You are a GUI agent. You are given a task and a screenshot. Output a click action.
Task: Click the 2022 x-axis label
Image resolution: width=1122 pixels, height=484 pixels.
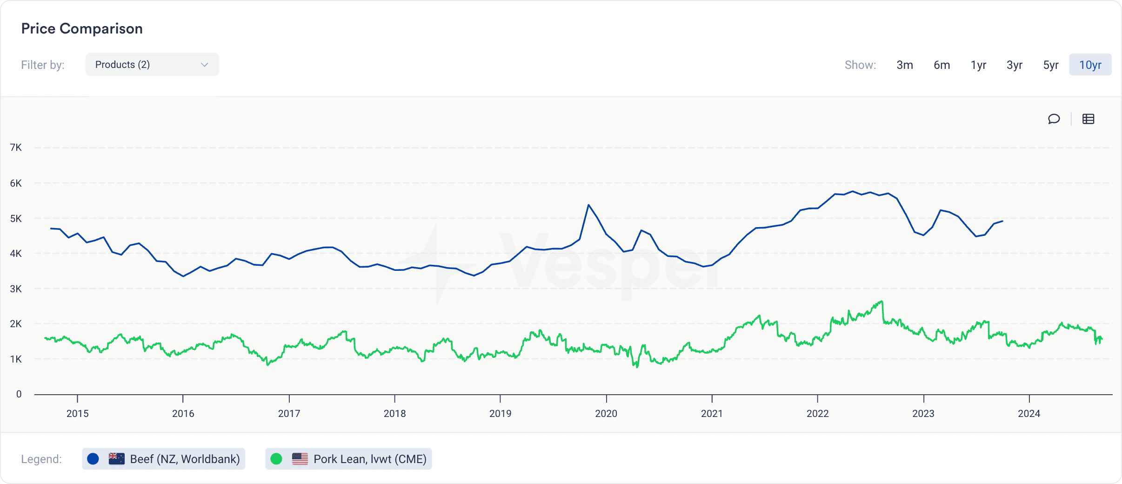pyautogui.click(x=817, y=413)
